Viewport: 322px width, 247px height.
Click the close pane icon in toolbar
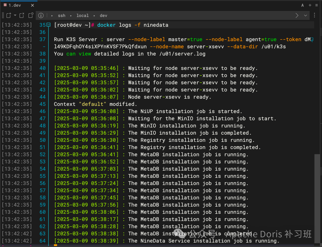pyautogui.click(x=22, y=15)
